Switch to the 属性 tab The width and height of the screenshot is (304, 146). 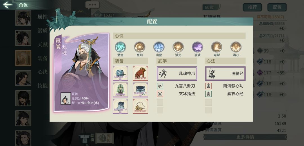coord(43,17)
